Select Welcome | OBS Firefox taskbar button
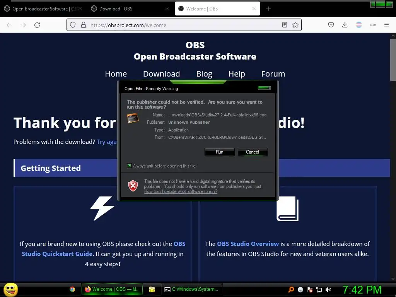Viewport: 396px width, 297px height. click(x=112, y=289)
